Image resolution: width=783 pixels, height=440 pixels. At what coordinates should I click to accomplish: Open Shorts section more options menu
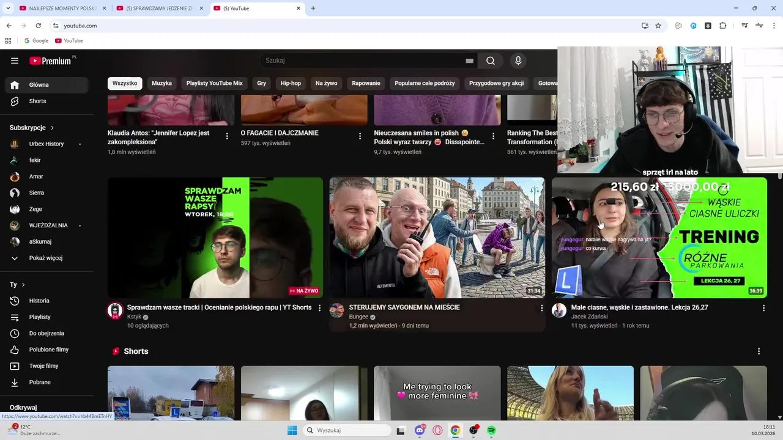coord(759,351)
